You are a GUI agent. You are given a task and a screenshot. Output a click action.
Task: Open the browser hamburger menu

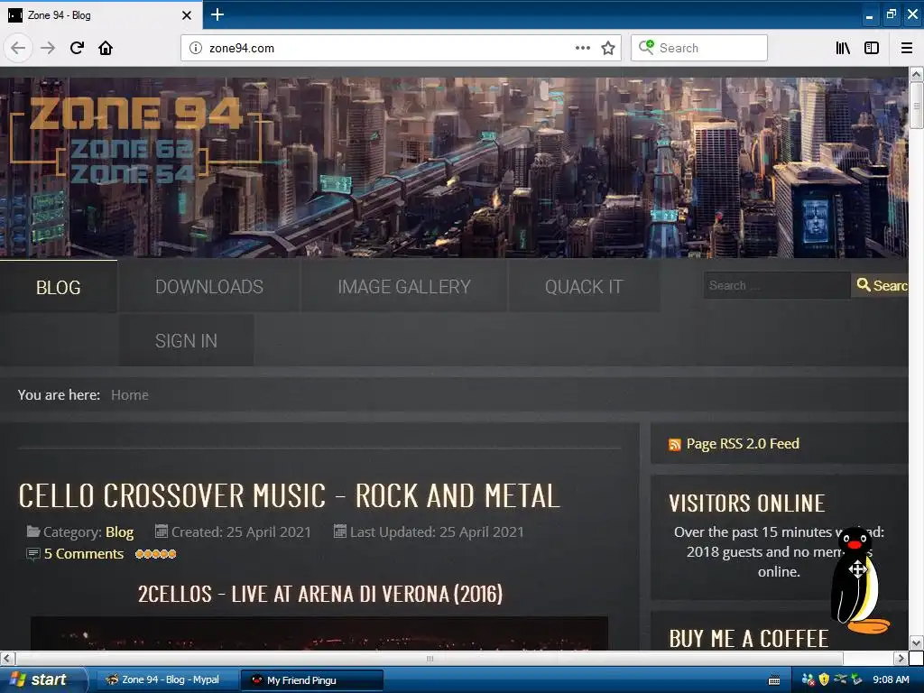[x=907, y=48]
